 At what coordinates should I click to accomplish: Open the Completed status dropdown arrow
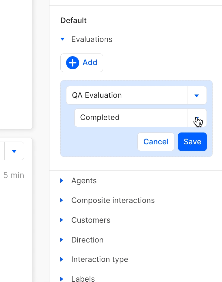tap(197, 118)
